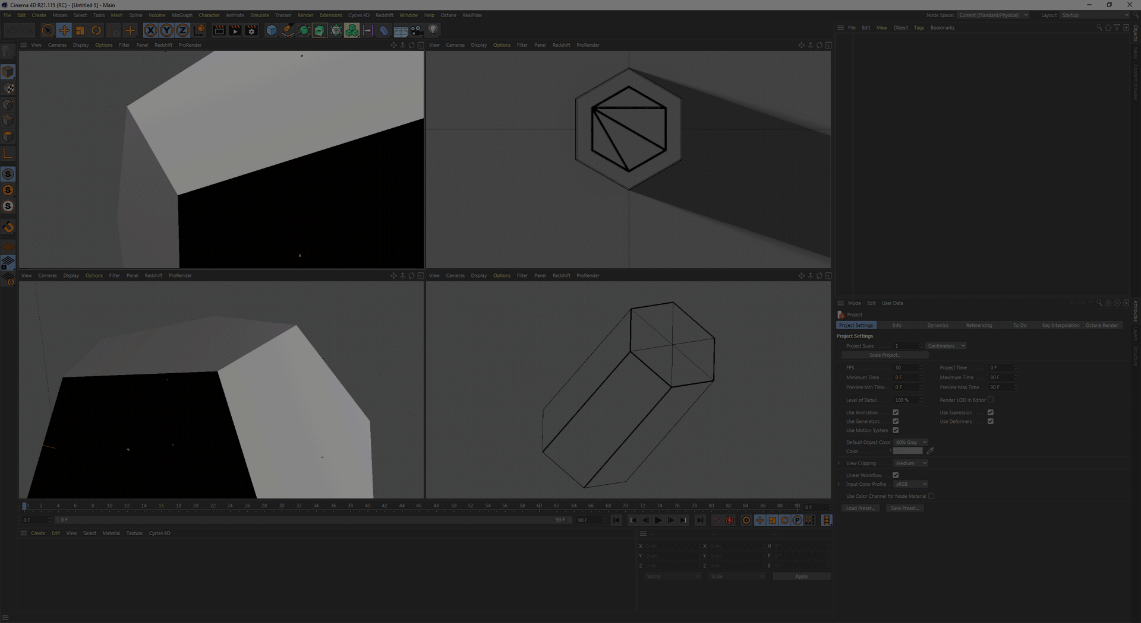Uncheck the Linear Workflow option

(x=896, y=475)
